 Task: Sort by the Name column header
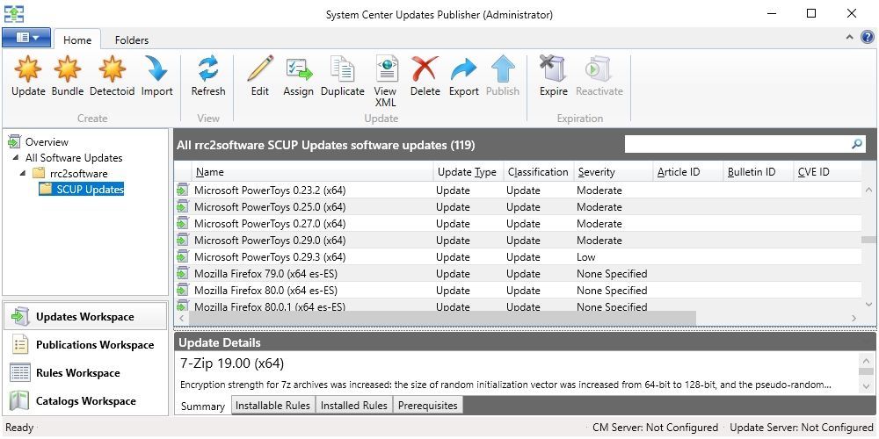(x=313, y=172)
